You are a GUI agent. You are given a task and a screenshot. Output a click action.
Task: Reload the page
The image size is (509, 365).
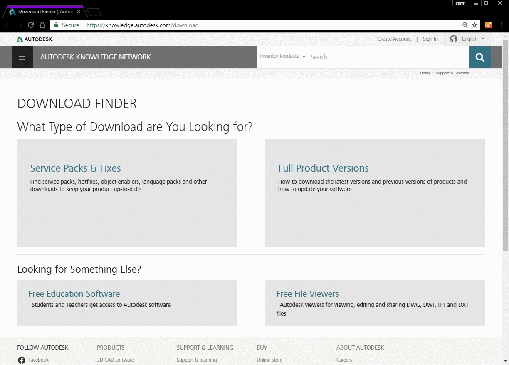pos(30,25)
